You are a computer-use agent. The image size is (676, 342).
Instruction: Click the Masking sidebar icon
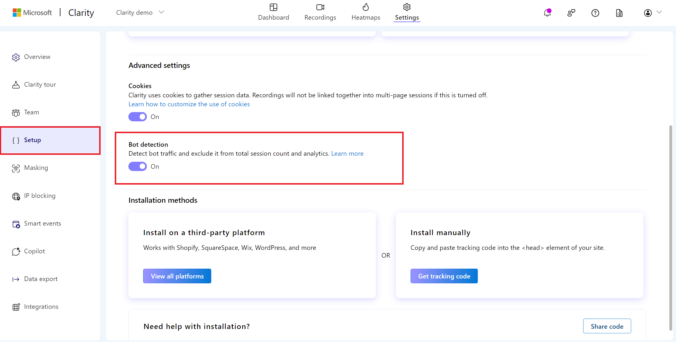tap(16, 168)
